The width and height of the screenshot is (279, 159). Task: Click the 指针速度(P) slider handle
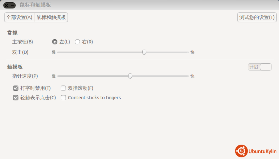(130, 76)
